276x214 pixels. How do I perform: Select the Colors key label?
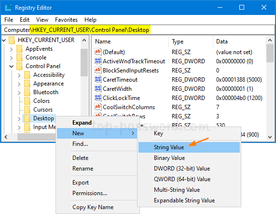(41, 101)
